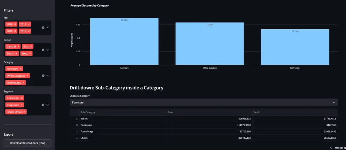
Task: Select sales value 114879.9963
Action: [x=209, y=125]
